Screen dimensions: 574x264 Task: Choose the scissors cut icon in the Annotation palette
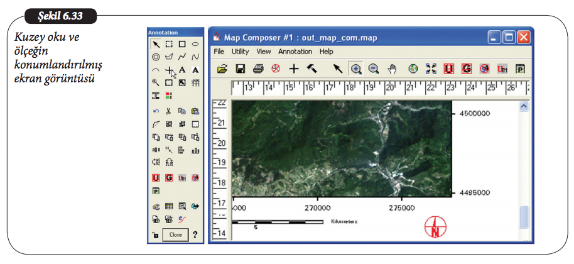pyautogui.click(x=169, y=111)
